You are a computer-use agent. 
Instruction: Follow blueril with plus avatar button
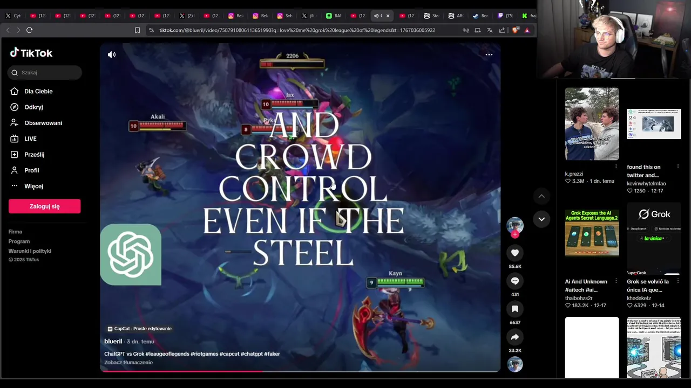click(515, 234)
